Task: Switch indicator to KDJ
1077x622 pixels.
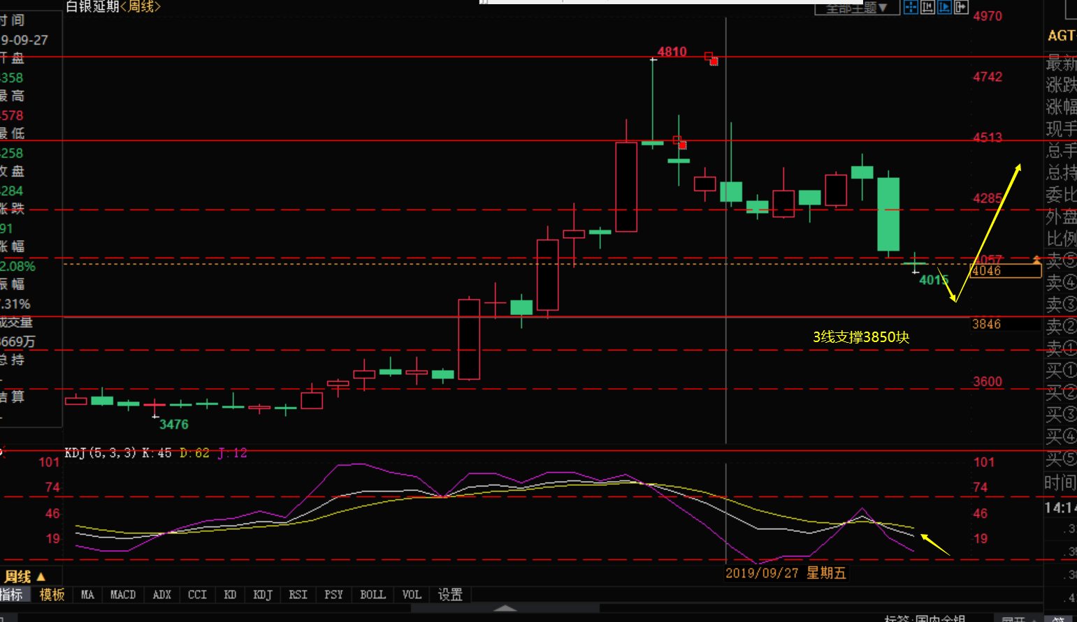Action: click(x=263, y=595)
